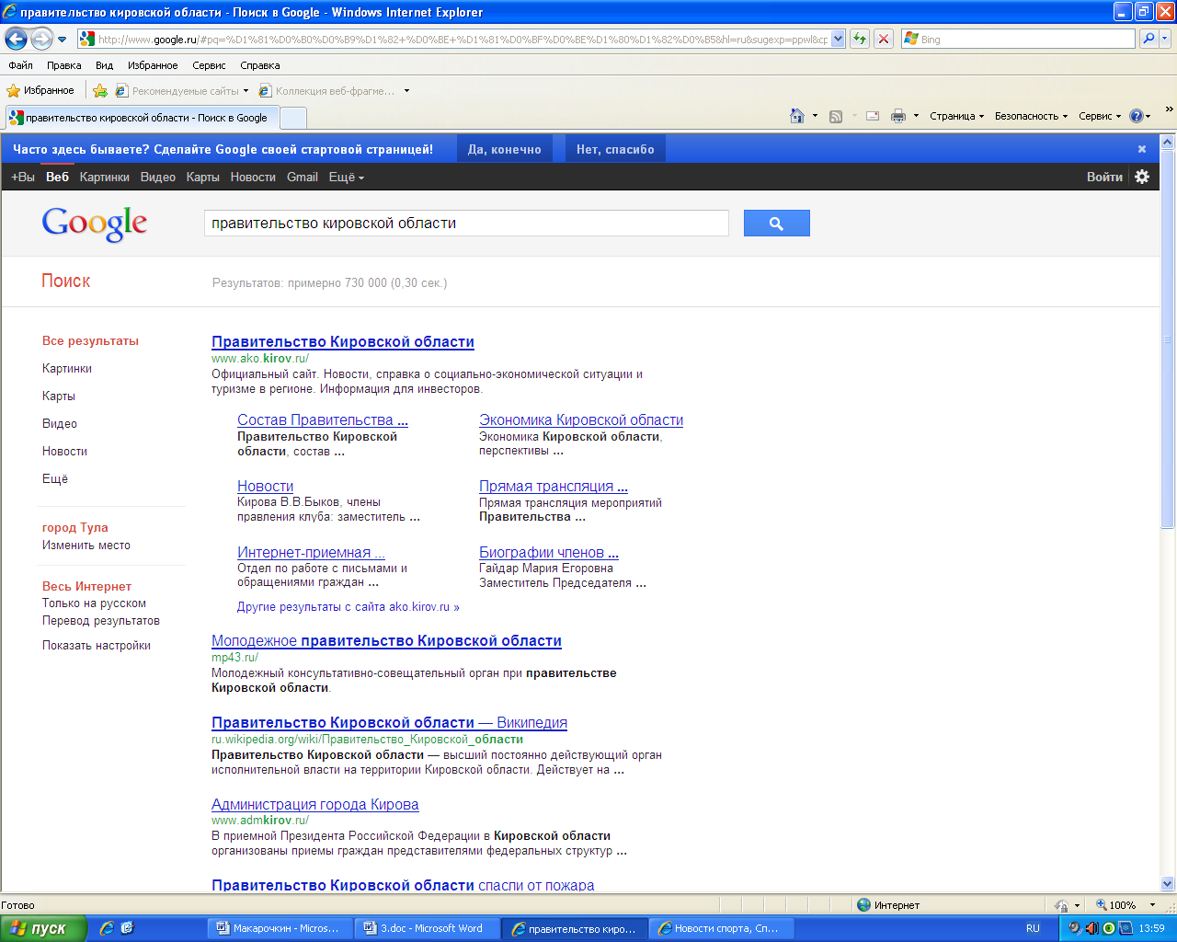Click the show desktop quick launch icon
Screen dimensions: 1177x942
[127, 928]
